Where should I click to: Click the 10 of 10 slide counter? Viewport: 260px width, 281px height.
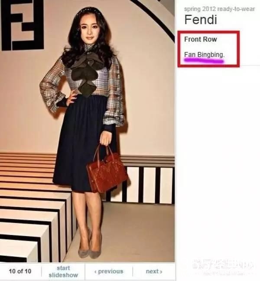click(x=20, y=271)
